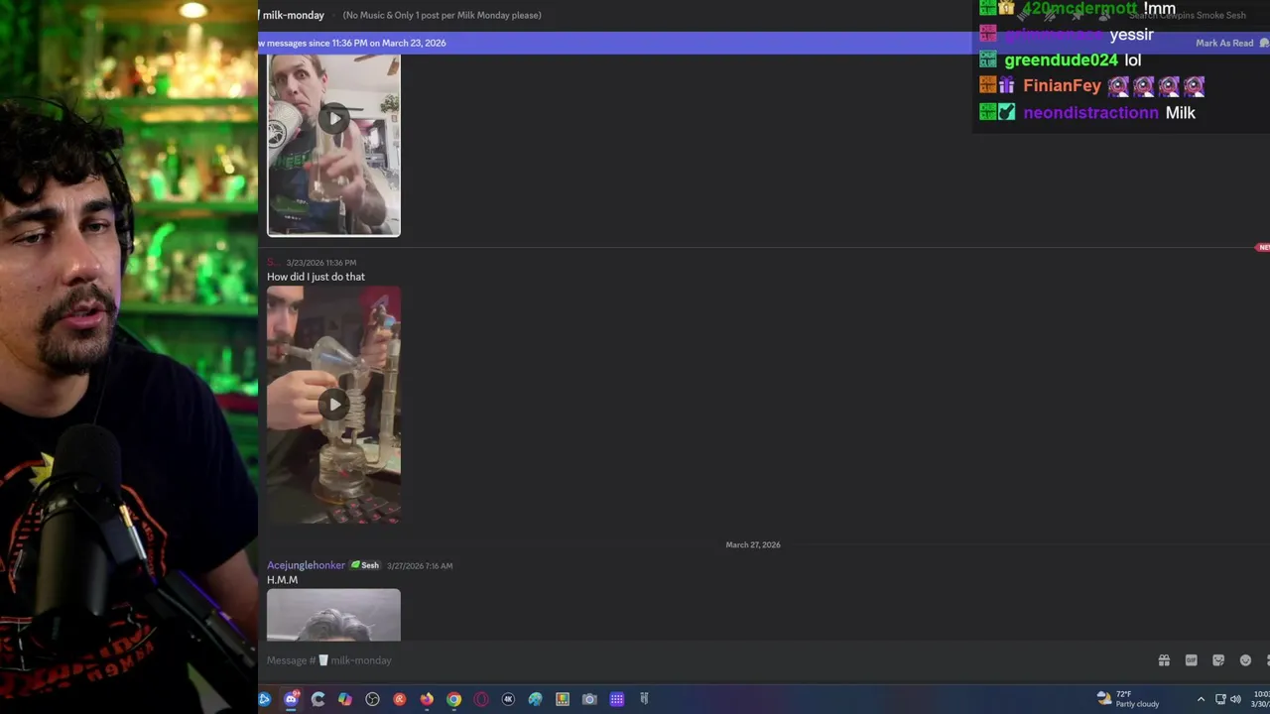Play the top video of man holding cup
Viewport: 1270px width, 714px height.
point(333,119)
